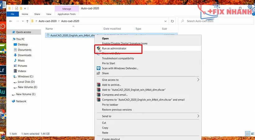Click the Share icon in the context menu
Screen dimensions: 255x140
click(x=99, y=73)
